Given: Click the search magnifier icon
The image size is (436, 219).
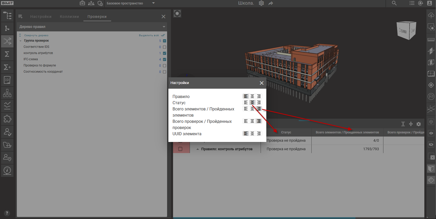Looking at the screenshot, I should (x=394, y=3).
